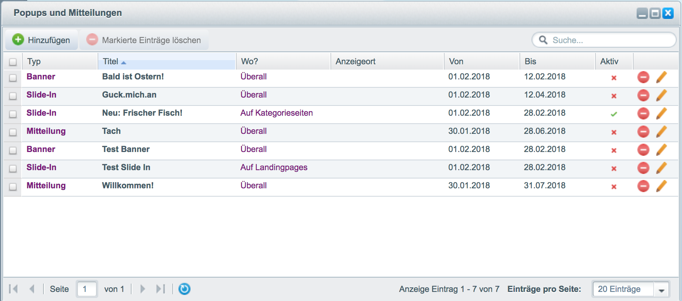Sort by the Bis column header

pos(558,61)
